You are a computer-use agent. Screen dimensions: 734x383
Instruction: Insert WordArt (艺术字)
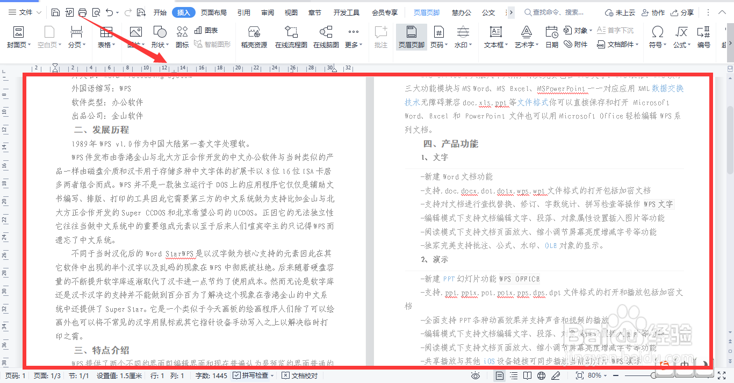[527, 37]
